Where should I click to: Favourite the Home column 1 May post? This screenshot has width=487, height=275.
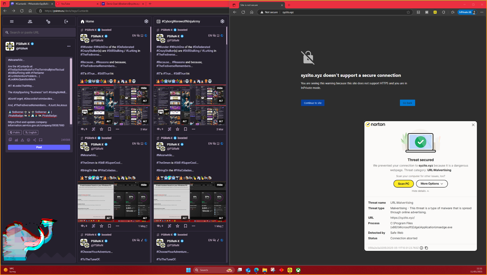click(x=102, y=226)
